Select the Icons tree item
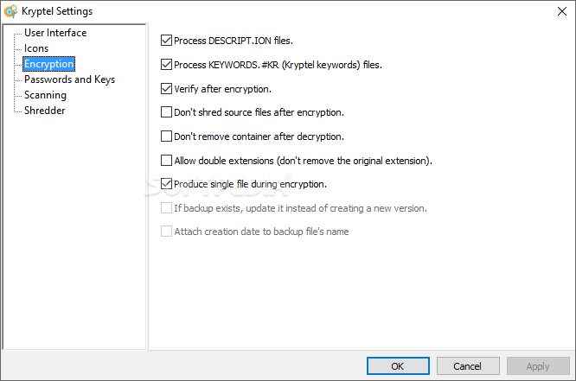Screen dimensions: 576x381 click(36, 48)
